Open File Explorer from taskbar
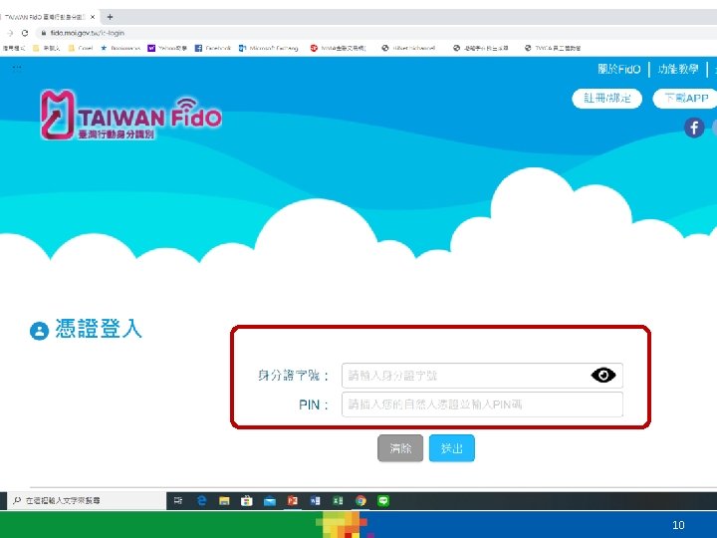The image size is (717, 538). pos(224,501)
